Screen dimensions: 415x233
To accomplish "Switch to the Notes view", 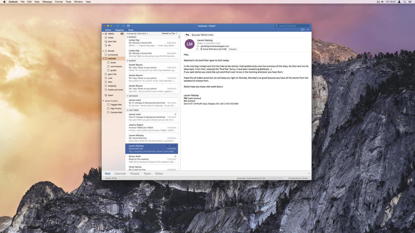I will (x=159, y=174).
